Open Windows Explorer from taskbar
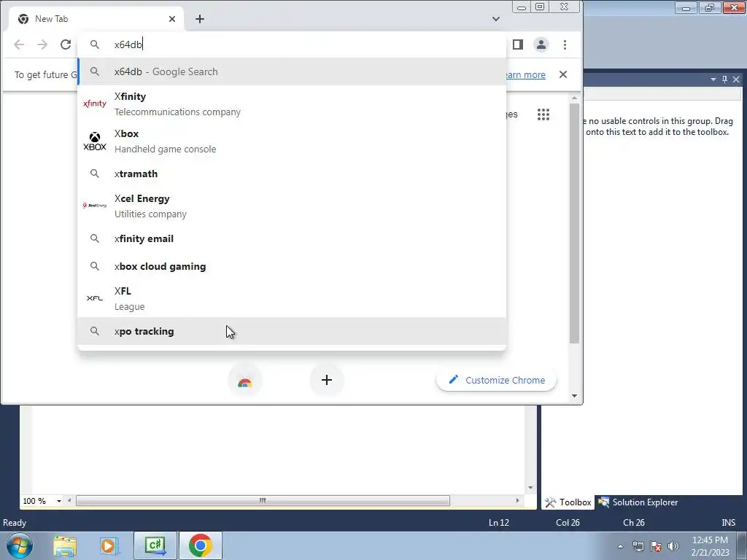This screenshot has height=560, width=747. click(65, 545)
